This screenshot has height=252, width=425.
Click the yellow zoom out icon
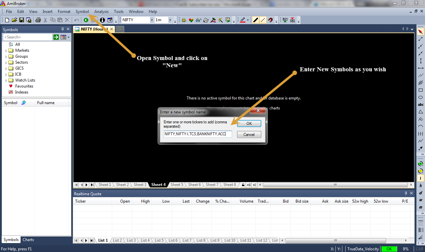421,171
